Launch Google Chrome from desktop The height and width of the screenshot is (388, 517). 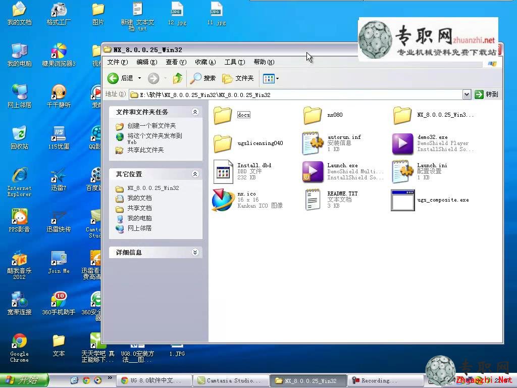tap(20, 348)
